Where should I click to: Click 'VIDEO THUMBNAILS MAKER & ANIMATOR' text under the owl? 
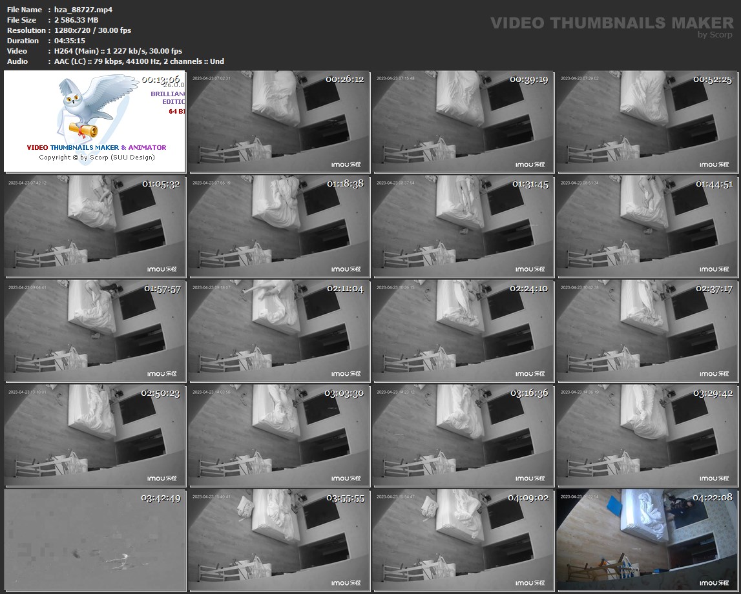click(96, 147)
